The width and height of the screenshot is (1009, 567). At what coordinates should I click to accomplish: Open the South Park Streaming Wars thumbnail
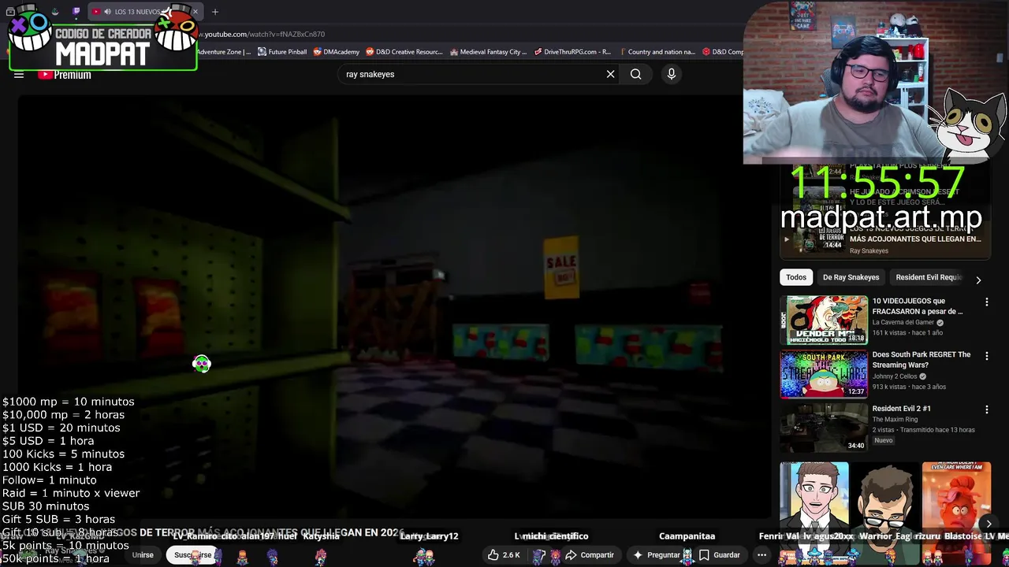tap(824, 374)
